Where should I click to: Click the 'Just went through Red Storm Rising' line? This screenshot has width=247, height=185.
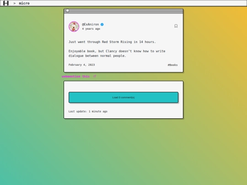[x=112, y=42]
